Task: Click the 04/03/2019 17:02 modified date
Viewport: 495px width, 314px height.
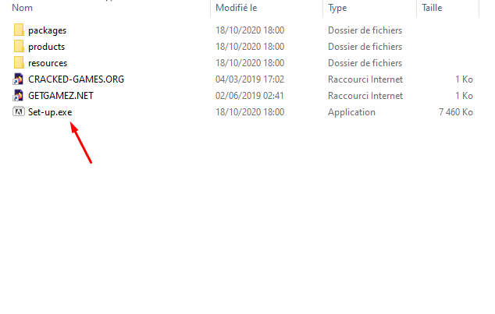Action: tap(250, 79)
